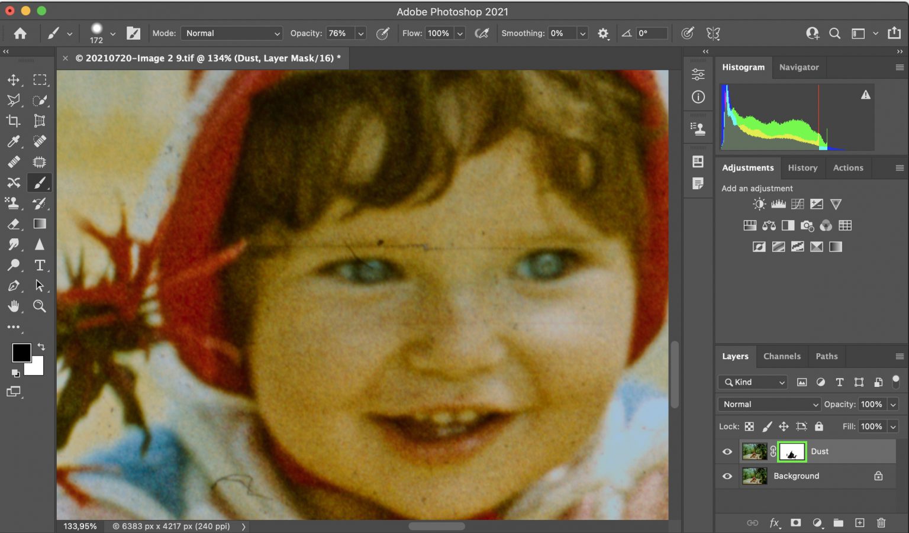Expand the layer blend mode dropdown
This screenshot has height=533, width=909.
(x=769, y=405)
